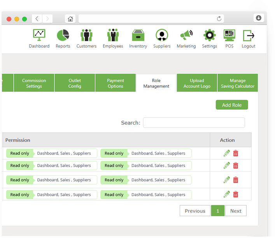This screenshot has width=275, height=238.
Task: Go to the Next page
Action: click(236, 211)
